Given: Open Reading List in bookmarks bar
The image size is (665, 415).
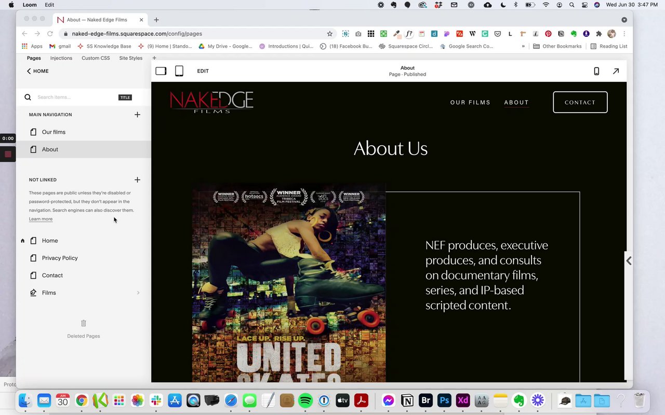Looking at the screenshot, I should pos(609,46).
